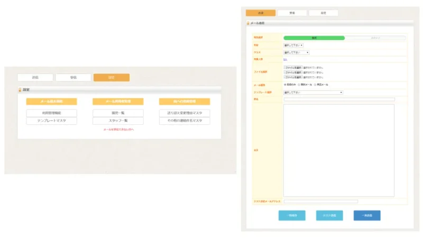Click into the 件名 subject field
This screenshot has height=238, width=423.
pos(339,99)
